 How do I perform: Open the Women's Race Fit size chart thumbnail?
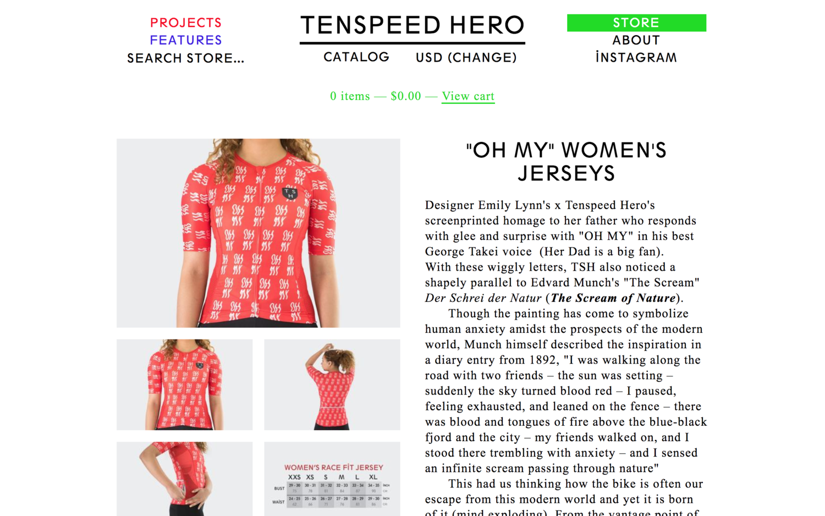coord(332,479)
